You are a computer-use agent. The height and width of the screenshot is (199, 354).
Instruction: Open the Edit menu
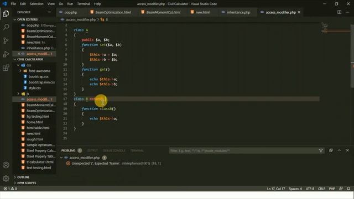click(23, 4)
